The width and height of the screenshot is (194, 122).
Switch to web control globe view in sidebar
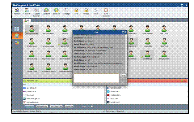click(x=17, y=36)
